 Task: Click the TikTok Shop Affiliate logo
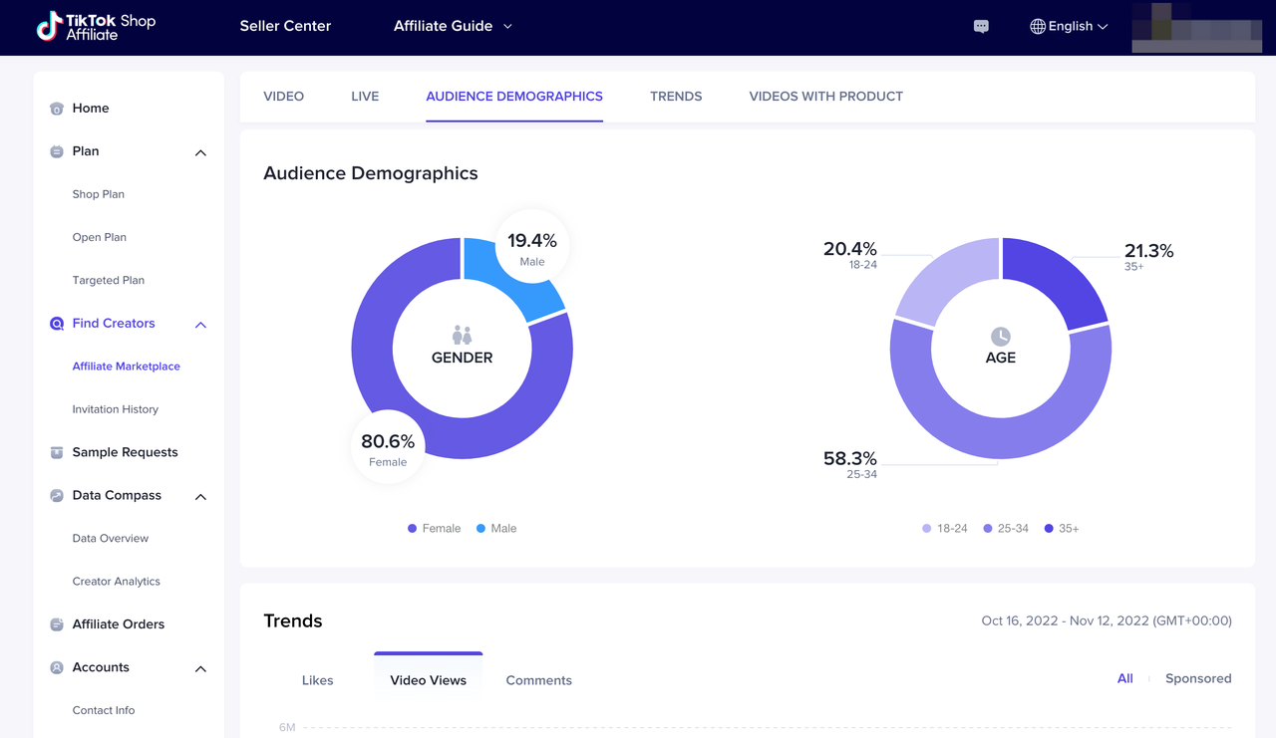96,27
